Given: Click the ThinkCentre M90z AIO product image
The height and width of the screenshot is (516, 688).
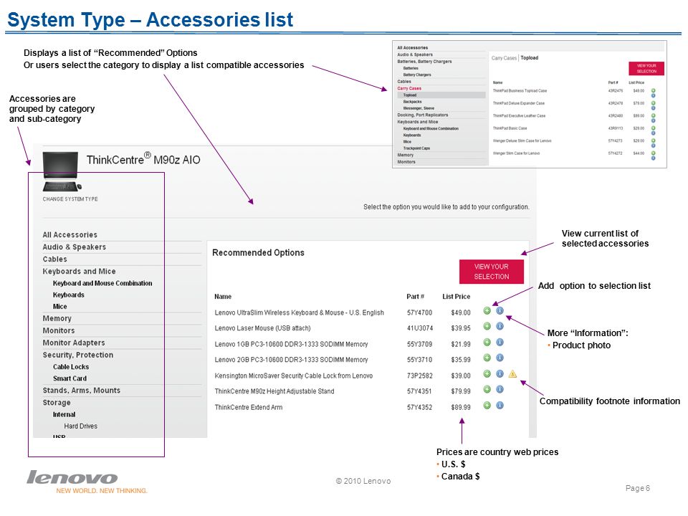Looking at the screenshot, I should (62, 171).
